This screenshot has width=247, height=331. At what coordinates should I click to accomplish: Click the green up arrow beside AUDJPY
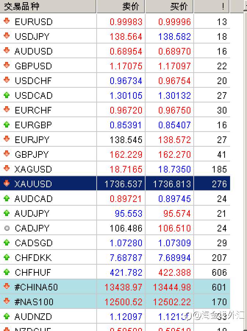tap(7, 213)
